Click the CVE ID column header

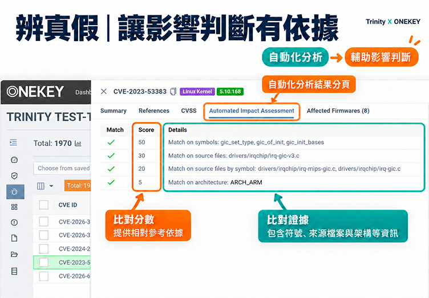click(68, 205)
